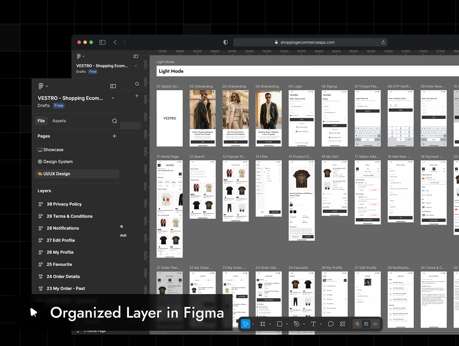The height and width of the screenshot is (346, 459).
Task: Toggle Dev Mode code icon
Action: (375, 324)
